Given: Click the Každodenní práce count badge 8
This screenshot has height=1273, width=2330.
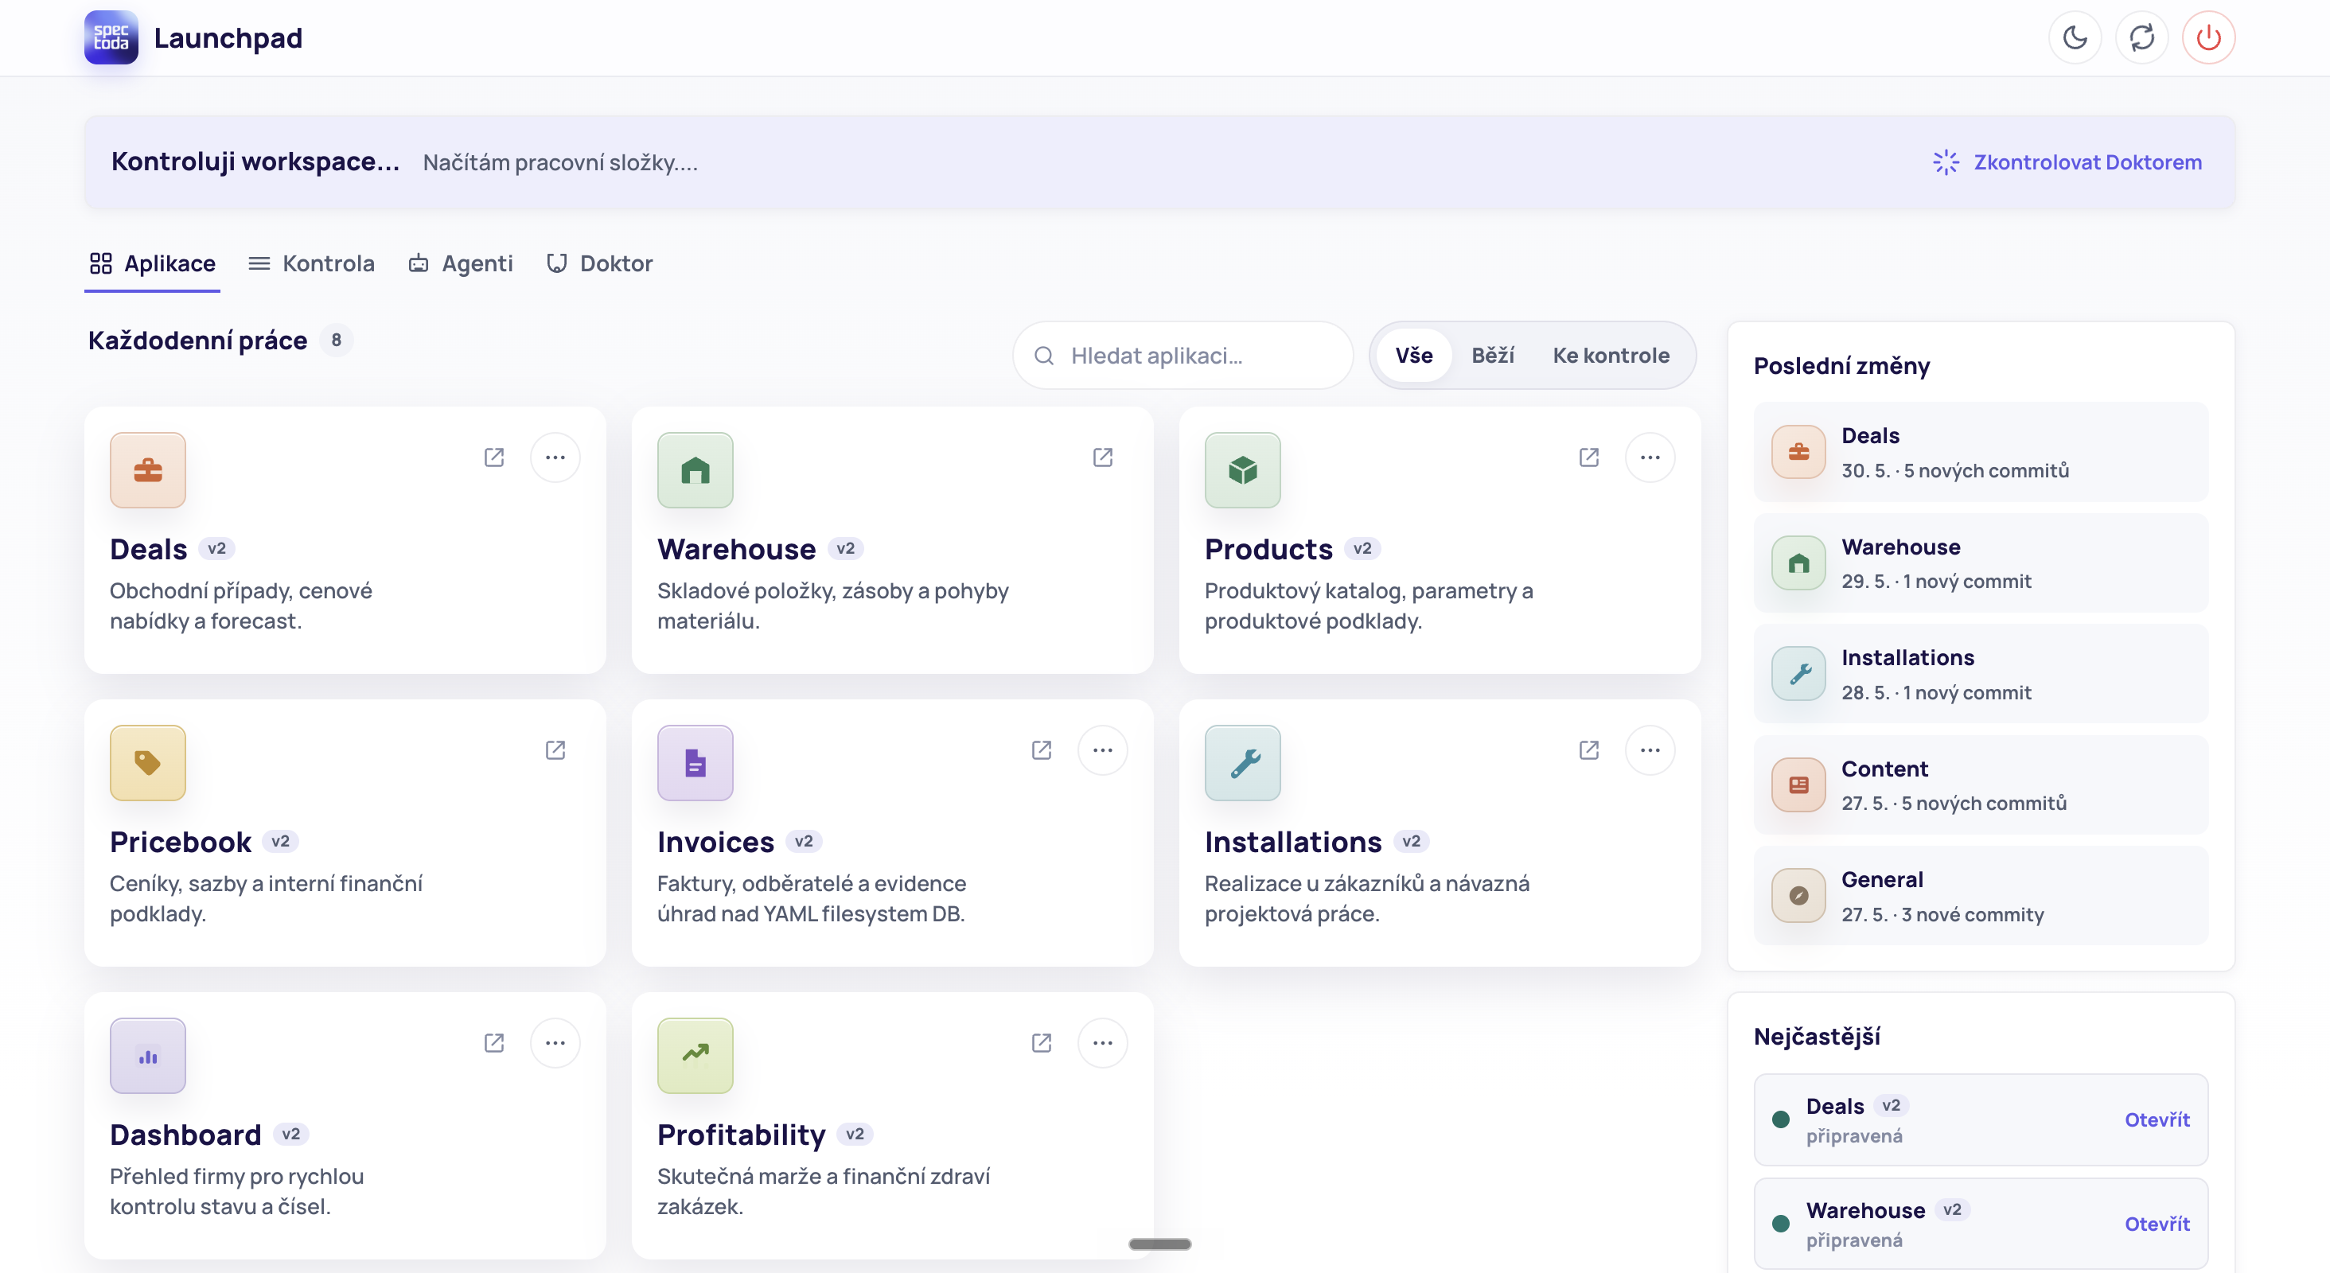Looking at the screenshot, I should [x=337, y=341].
